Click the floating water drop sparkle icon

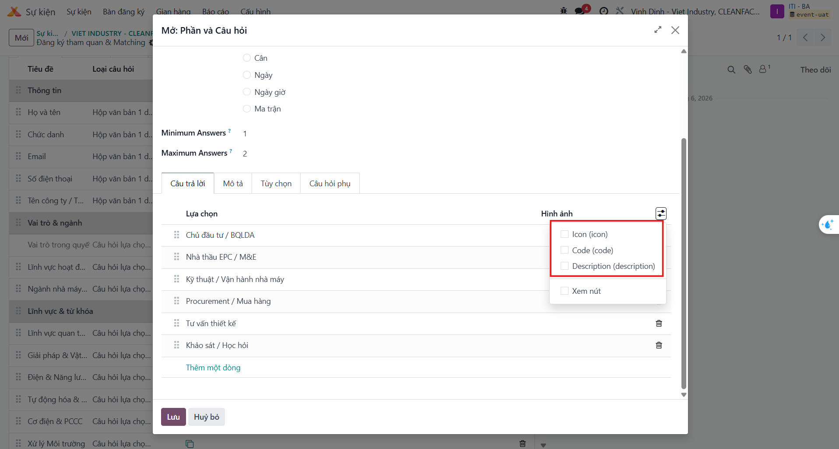pyautogui.click(x=828, y=225)
